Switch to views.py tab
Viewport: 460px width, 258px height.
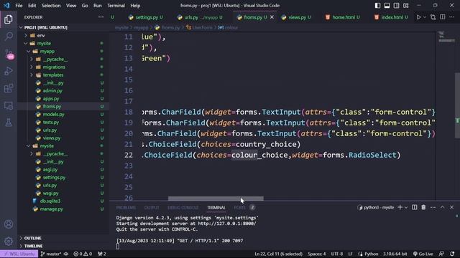click(x=295, y=17)
